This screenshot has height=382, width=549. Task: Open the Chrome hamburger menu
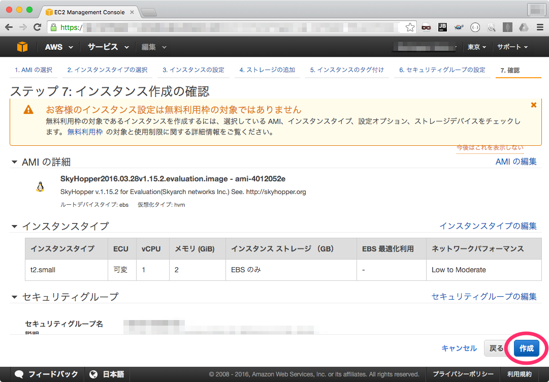(x=540, y=27)
